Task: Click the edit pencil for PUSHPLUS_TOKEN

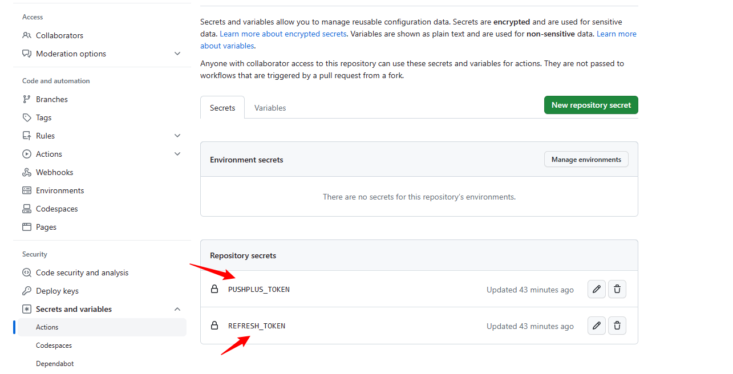Action: (596, 289)
